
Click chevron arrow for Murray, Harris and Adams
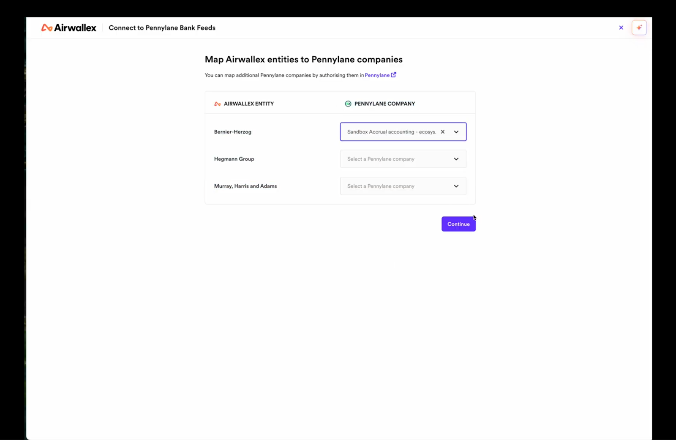point(456,186)
